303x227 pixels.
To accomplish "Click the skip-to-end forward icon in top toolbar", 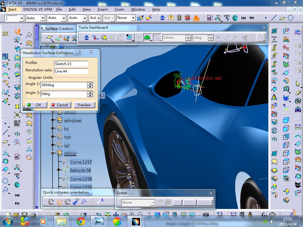I will click(x=251, y=18).
